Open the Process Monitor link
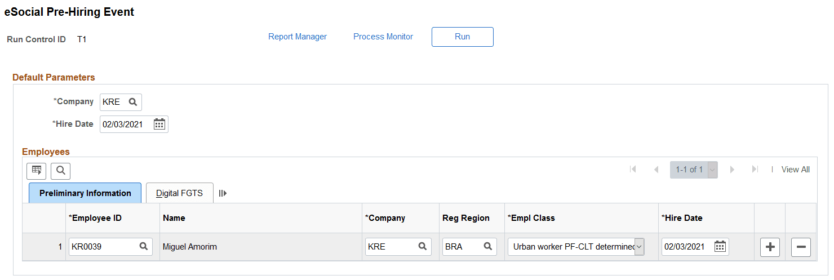The width and height of the screenshot is (834, 280). coord(383,37)
